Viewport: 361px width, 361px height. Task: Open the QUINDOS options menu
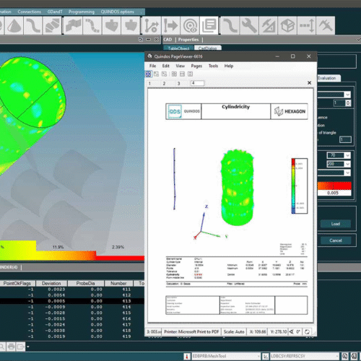[x=117, y=12]
